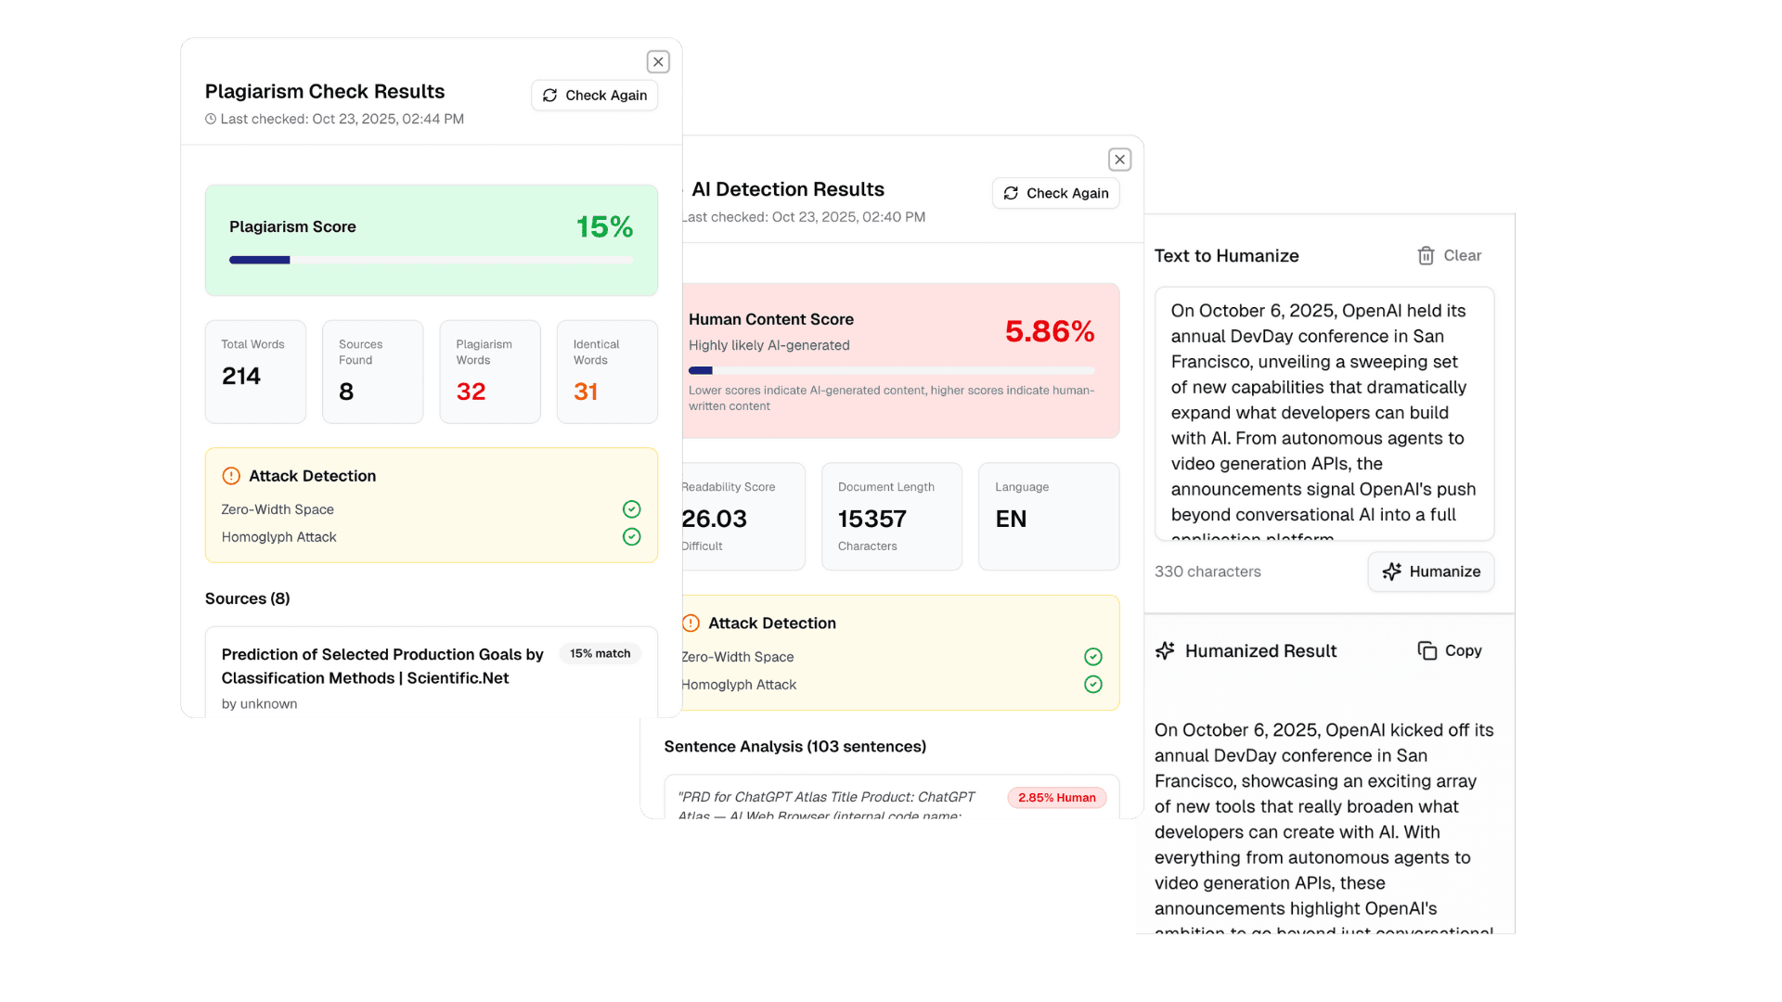Expand the Sources (8) section
The width and height of the screenshot is (1782, 1002).
click(247, 598)
